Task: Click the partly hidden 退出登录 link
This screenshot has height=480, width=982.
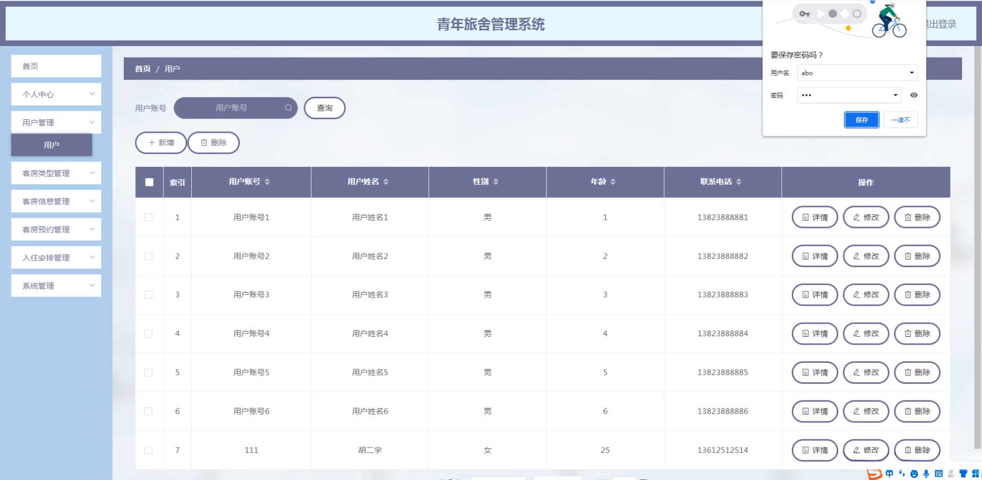Action: click(x=942, y=24)
